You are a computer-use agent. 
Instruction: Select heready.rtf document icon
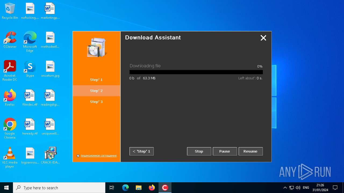coord(30,127)
